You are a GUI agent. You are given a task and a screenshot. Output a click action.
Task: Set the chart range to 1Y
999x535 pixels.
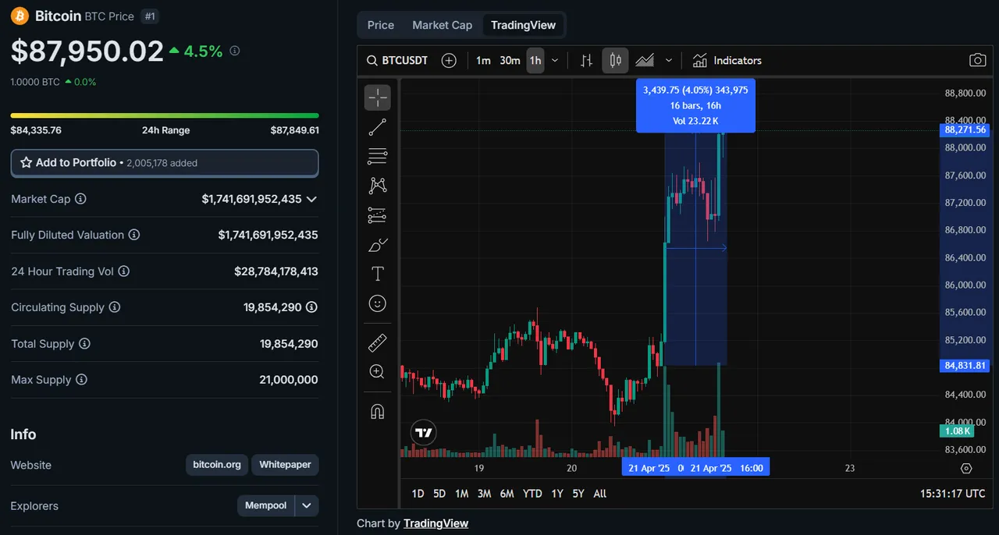[556, 494]
